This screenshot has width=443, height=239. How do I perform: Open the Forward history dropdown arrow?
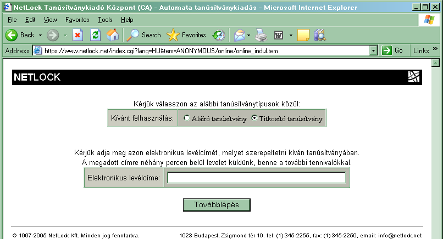point(65,35)
